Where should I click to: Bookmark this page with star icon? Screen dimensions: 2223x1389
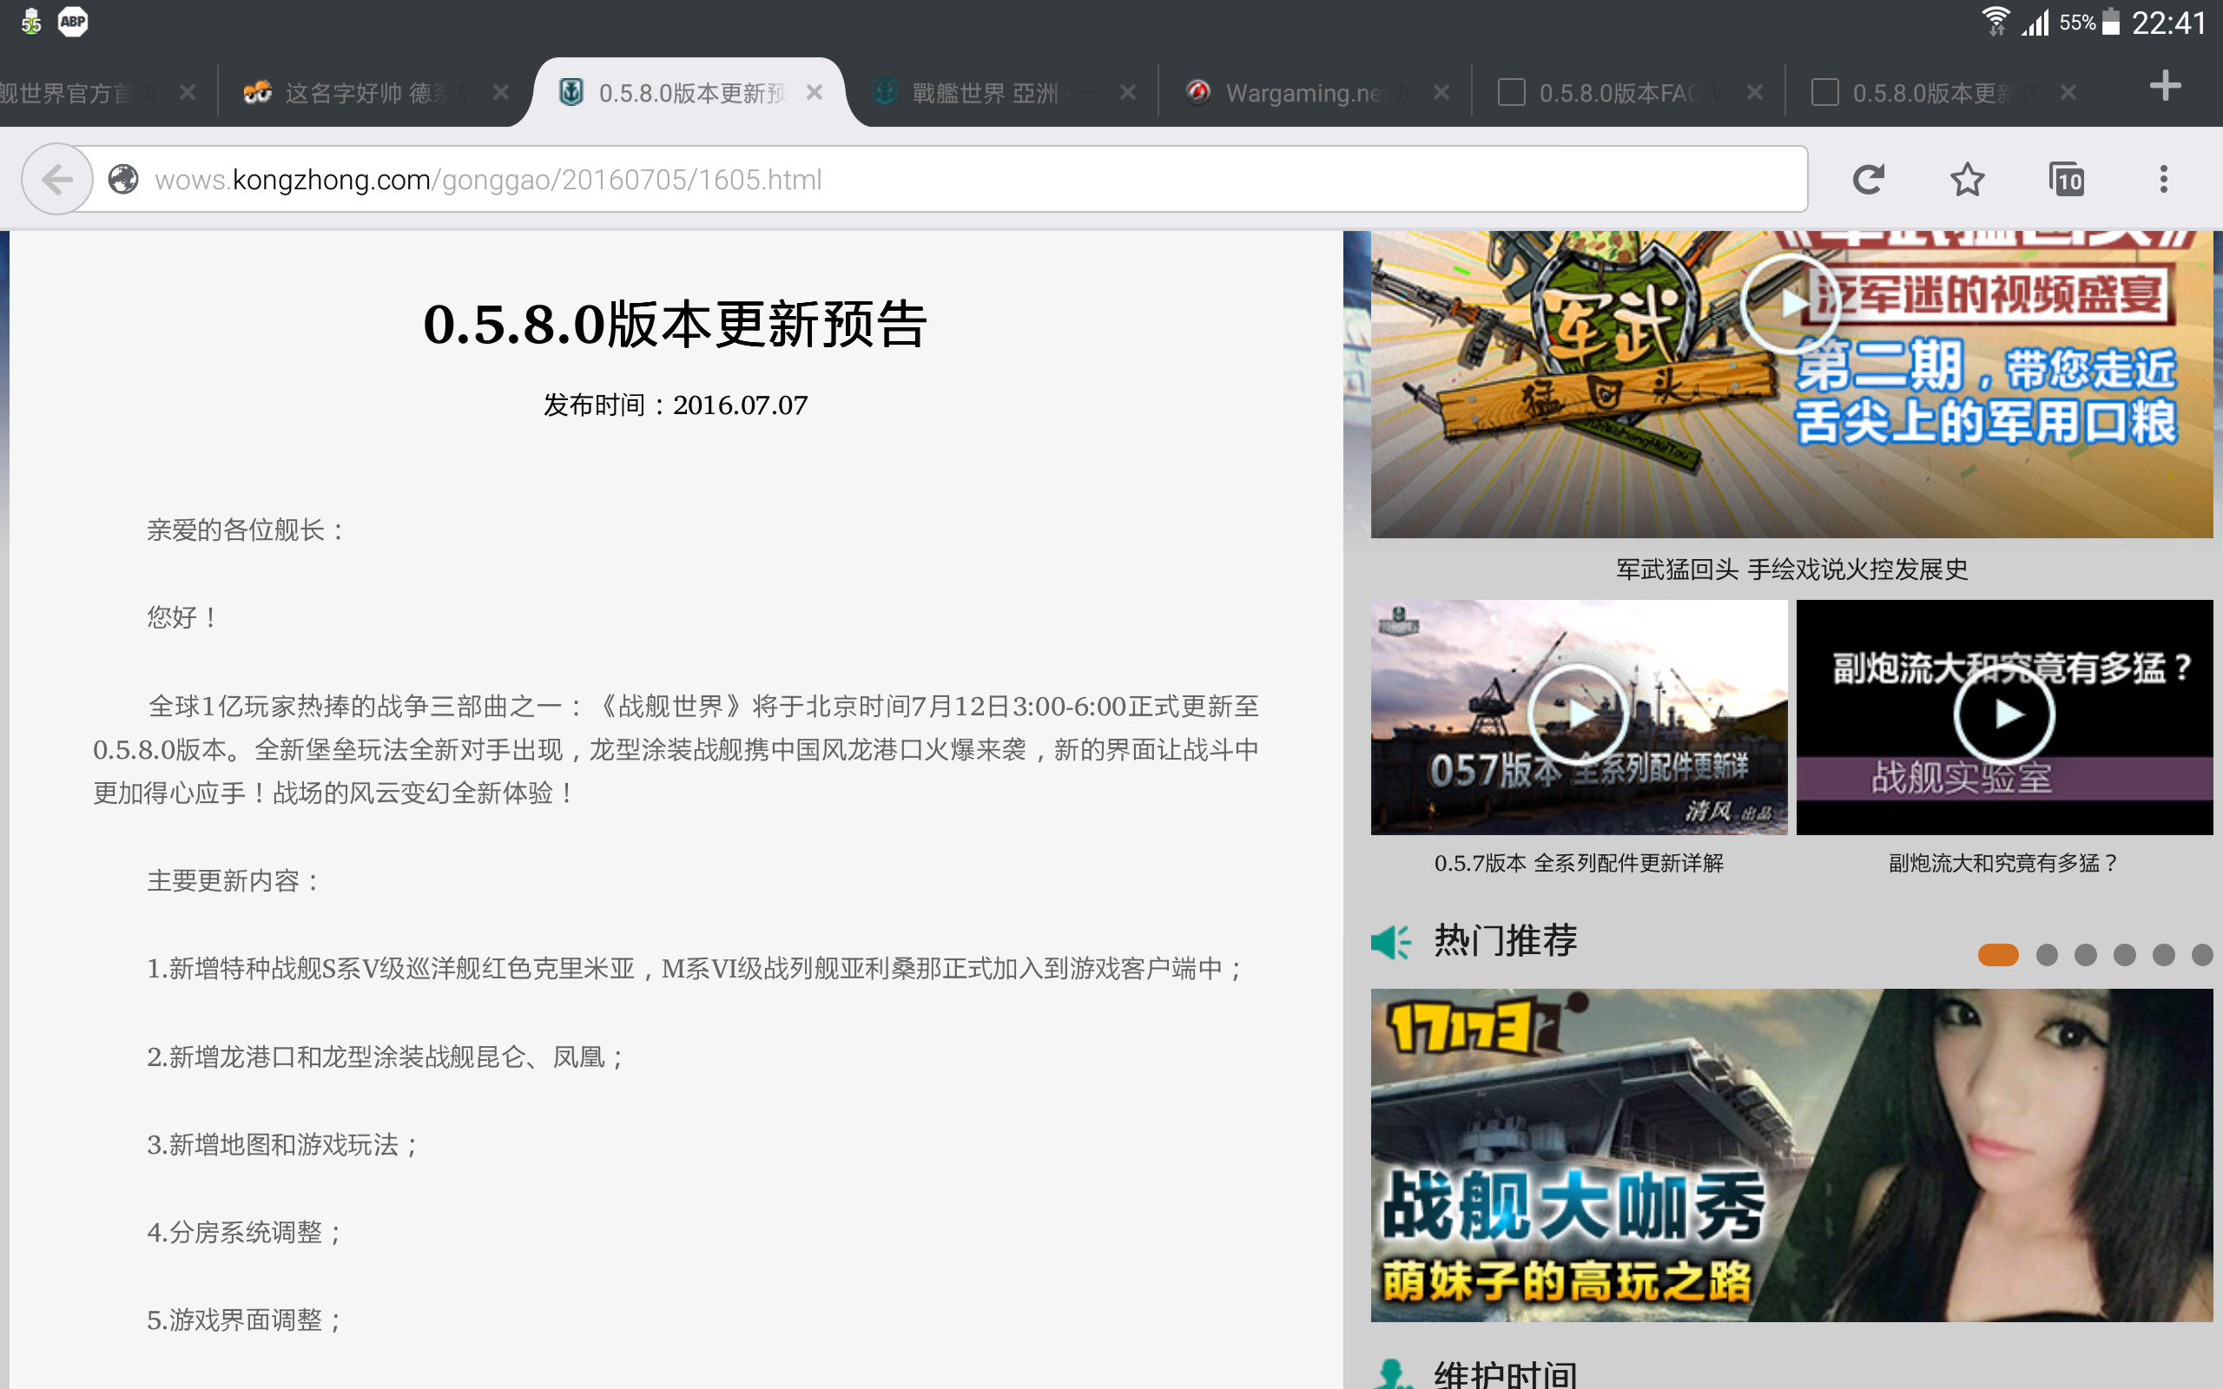(1967, 179)
